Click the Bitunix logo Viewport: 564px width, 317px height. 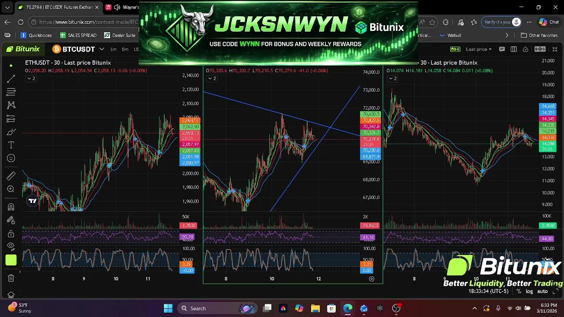pos(23,49)
